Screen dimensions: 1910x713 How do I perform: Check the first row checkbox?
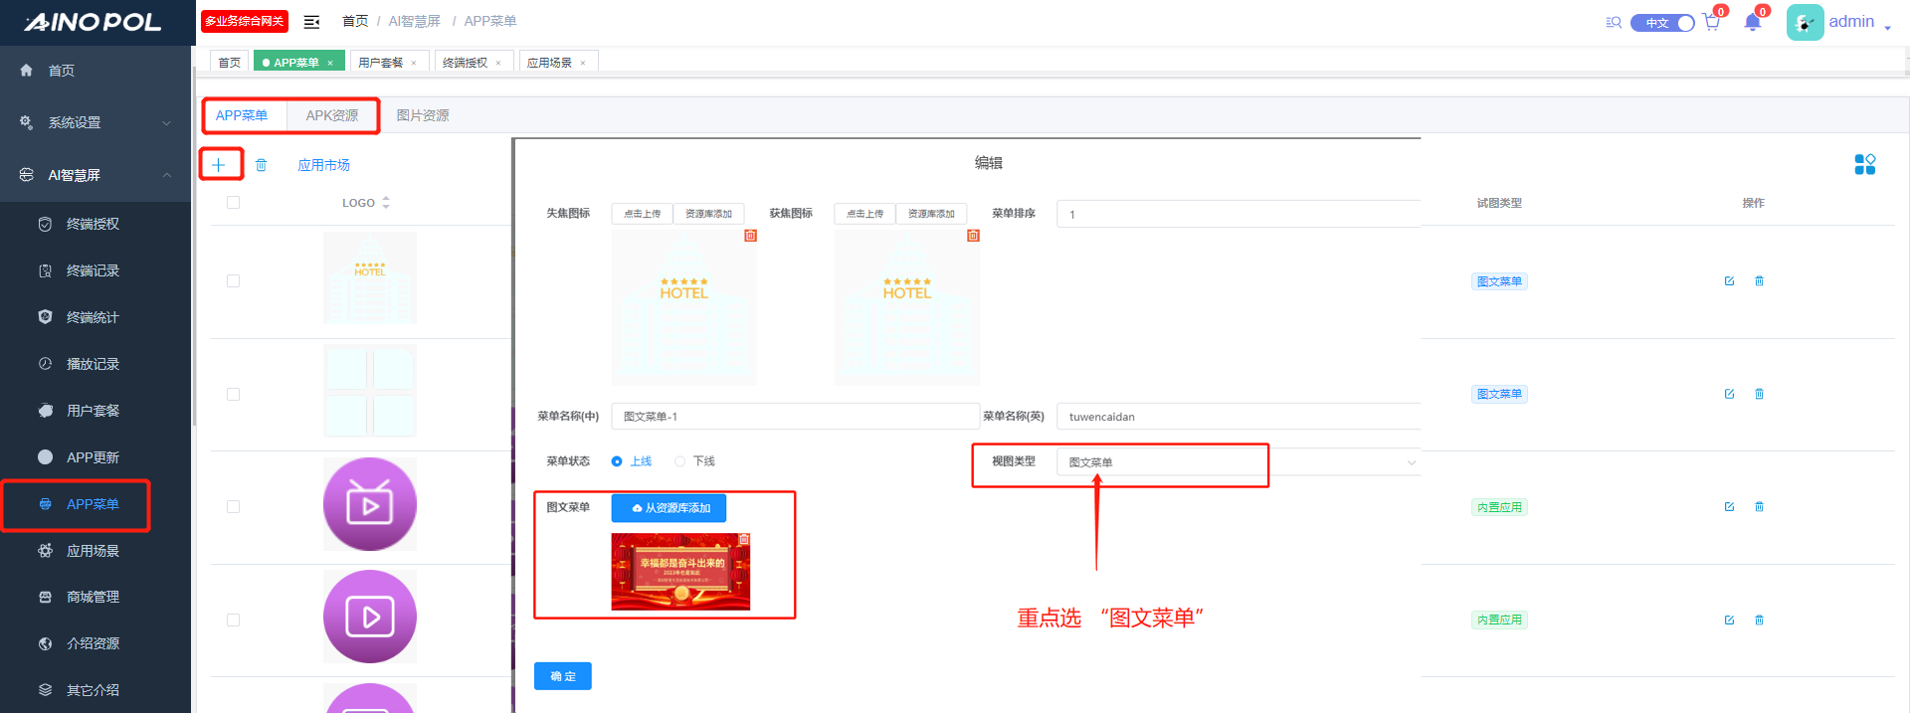233,281
